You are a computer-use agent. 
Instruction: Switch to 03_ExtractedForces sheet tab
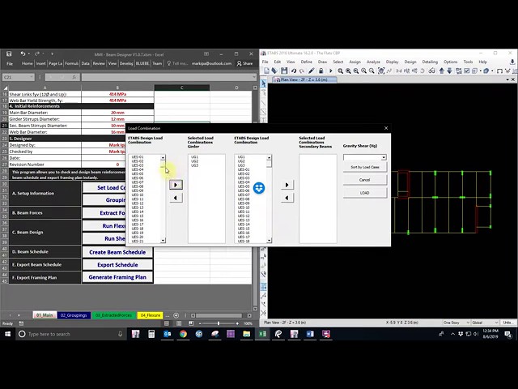(x=113, y=315)
